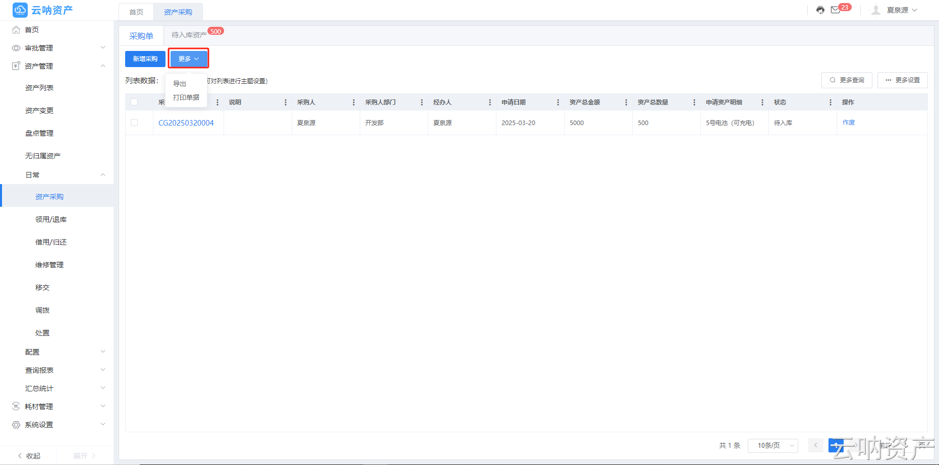Viewport: 939px width, 465px height.
Task: Open column menu dots for 采购人部门
Action: click(x=422, y=102)
